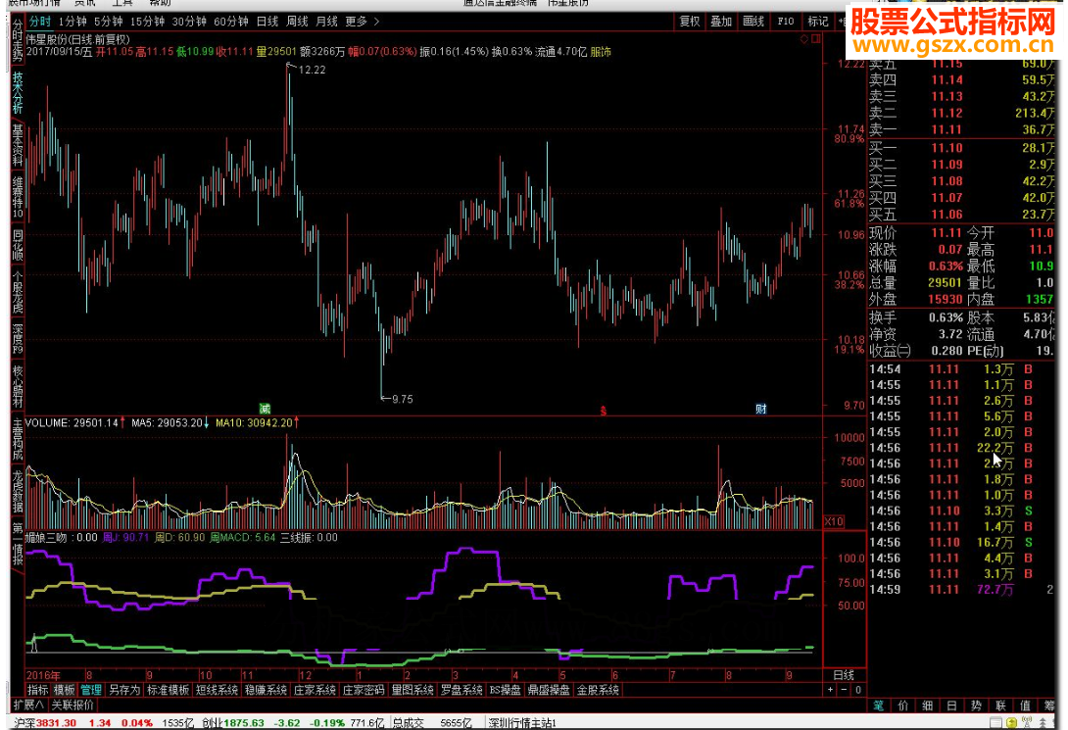Click the 服饰 sector link
The image size is (1068, 730).
pos(600,52)
